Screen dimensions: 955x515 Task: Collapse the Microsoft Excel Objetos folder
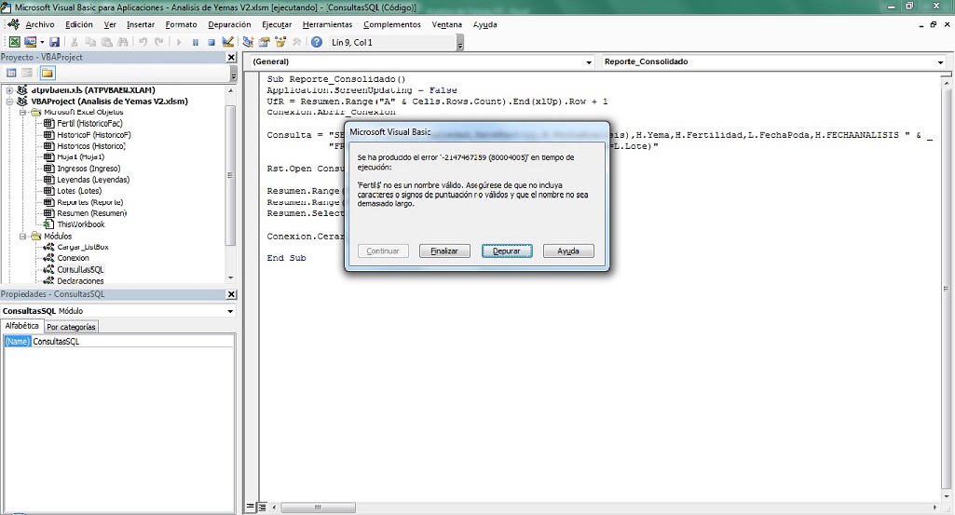tap(22, 113)
